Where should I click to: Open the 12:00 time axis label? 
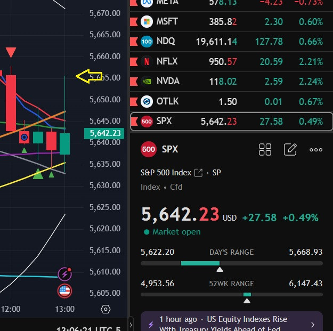click(x=11, y=309)
